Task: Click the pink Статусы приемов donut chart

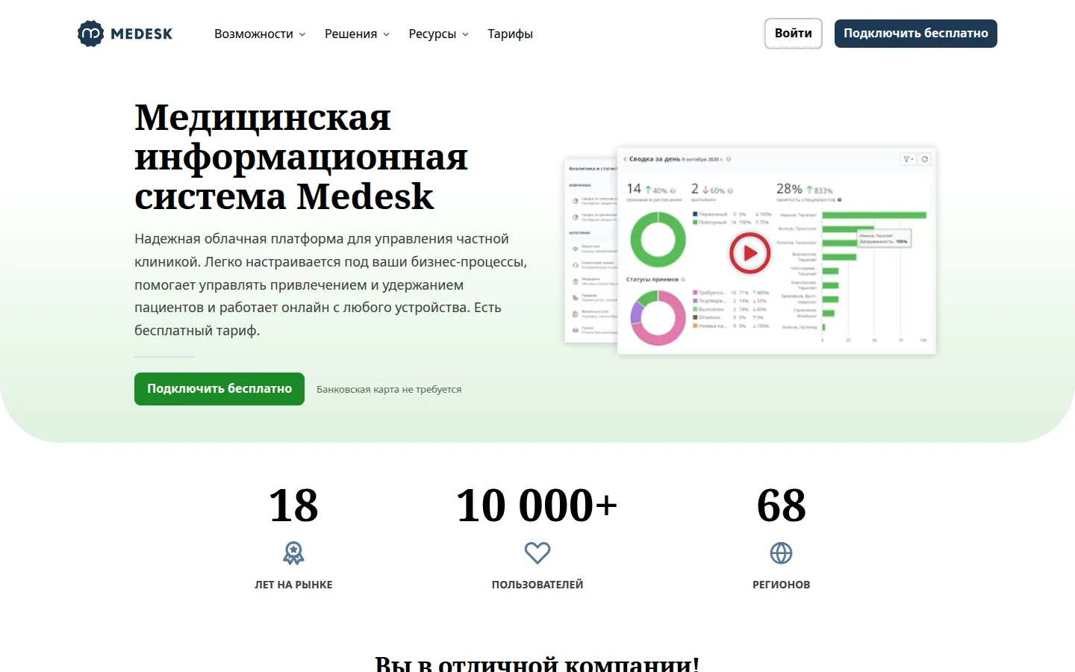Action: 658,317
